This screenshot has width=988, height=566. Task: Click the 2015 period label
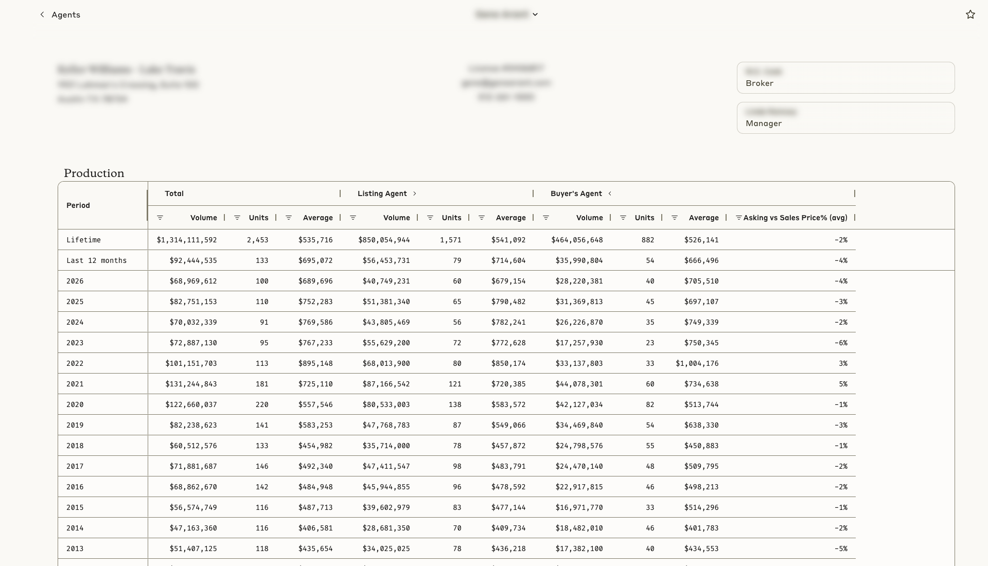pos(75,507)
